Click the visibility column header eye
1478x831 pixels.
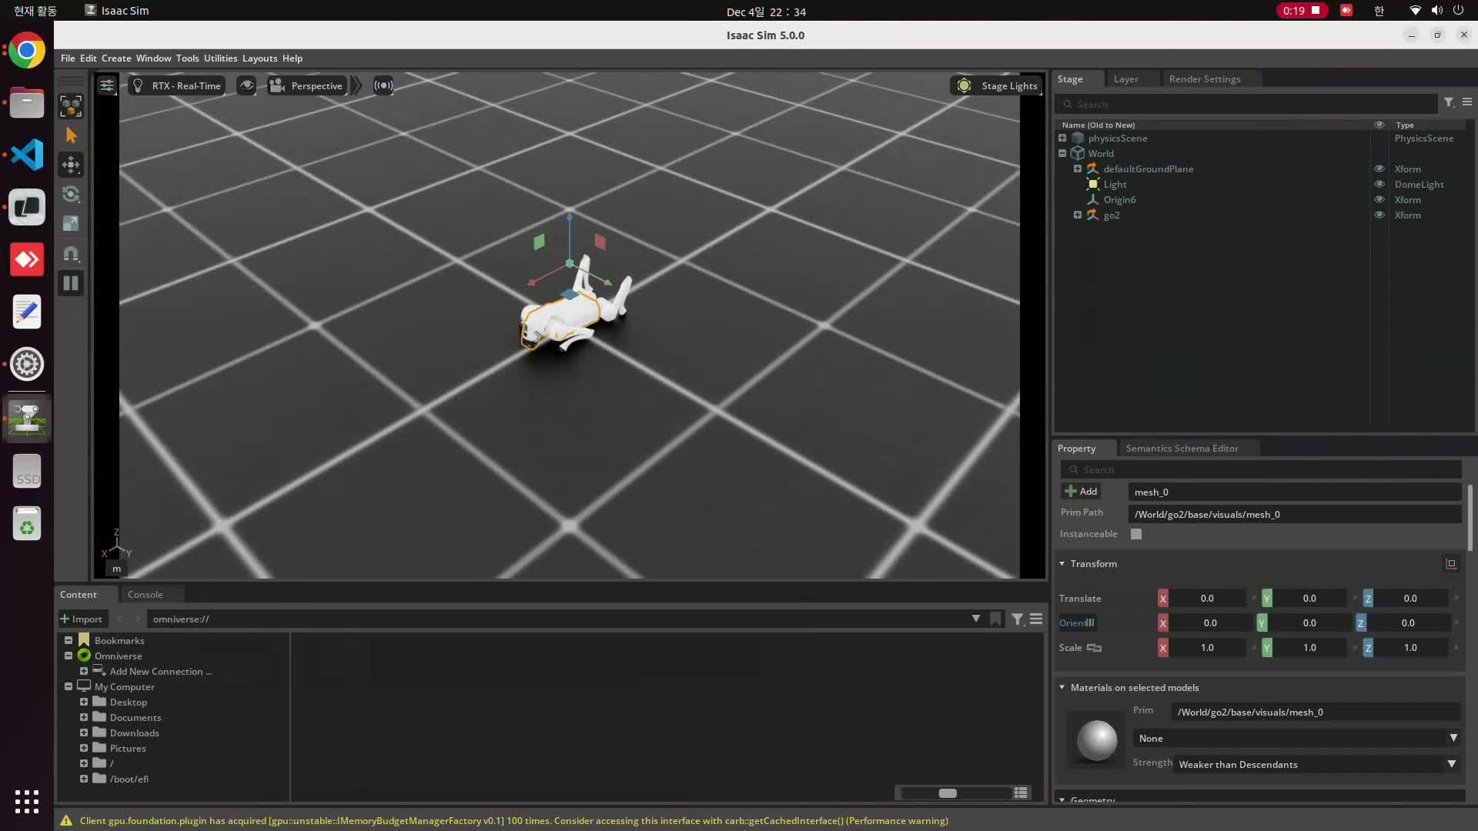click(1379, 125)
